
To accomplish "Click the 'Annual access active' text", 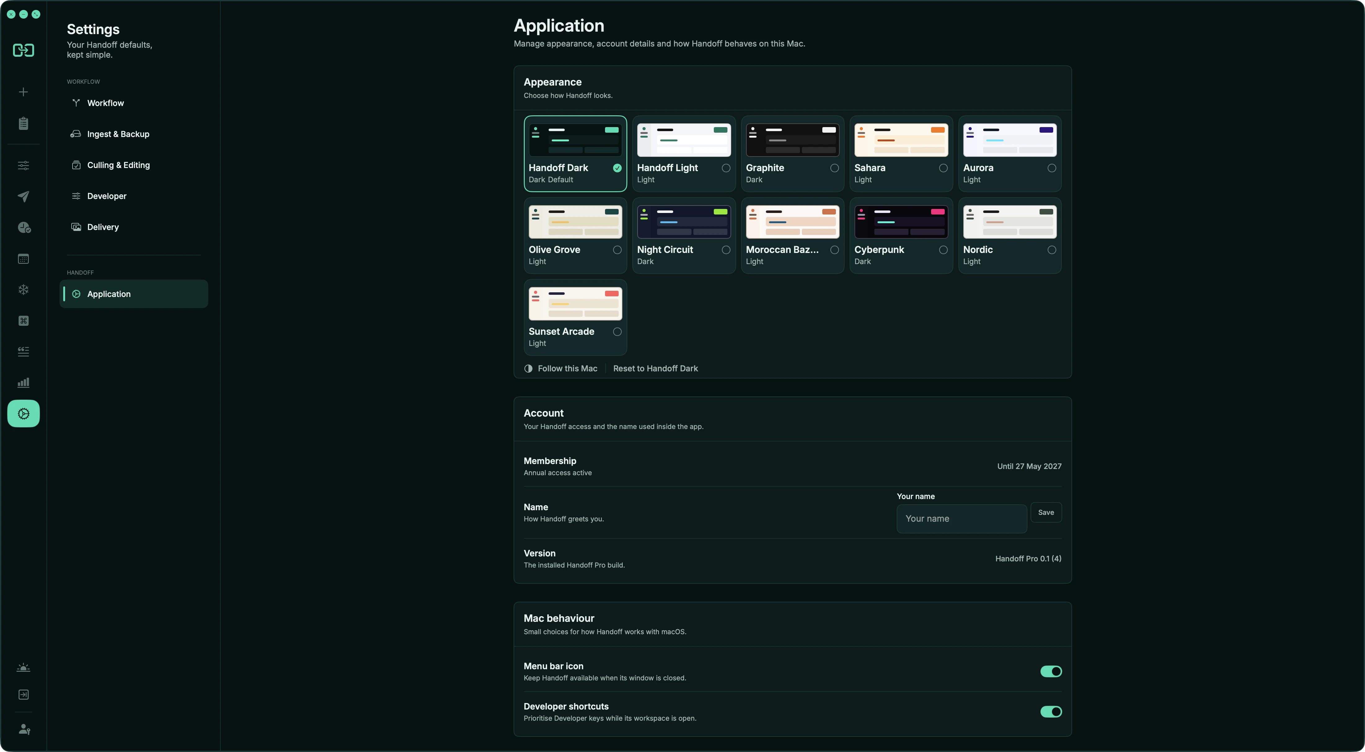I will [558, 473].
